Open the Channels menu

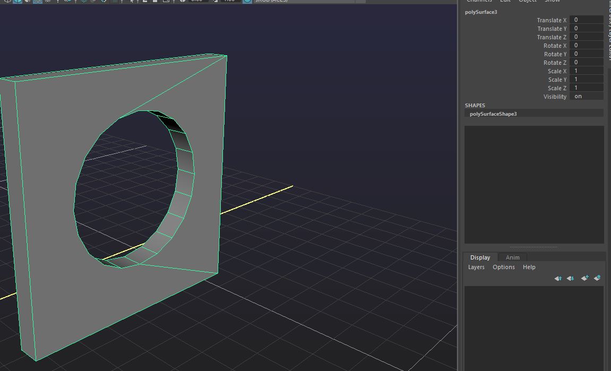(479, 1)
